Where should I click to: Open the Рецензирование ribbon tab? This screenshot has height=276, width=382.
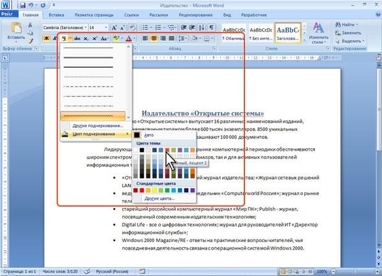click(196, 15)
